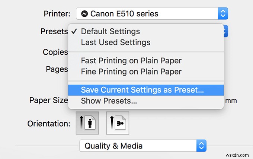Click the Orientation: label
Image resolution: width=253 pixels, height=159 pixels.
tap(49, 123)
